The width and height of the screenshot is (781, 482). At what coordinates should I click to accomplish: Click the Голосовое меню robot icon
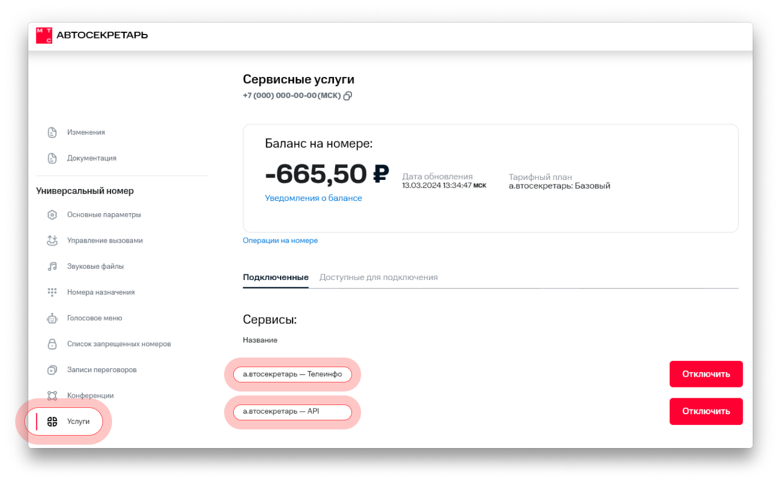pyautogui.click(x=52, y=318)
